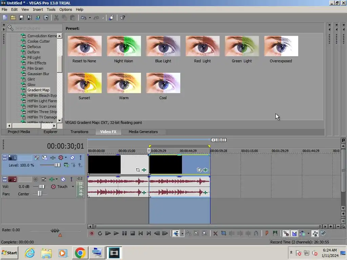
Task: Click the Save As icon with question mark
Action: point(29,18)
